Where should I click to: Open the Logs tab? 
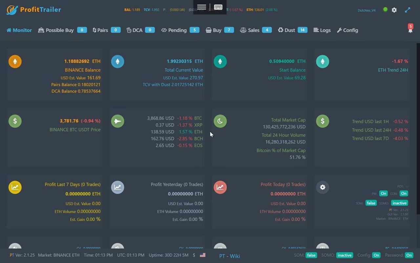(x=322, y=30)
